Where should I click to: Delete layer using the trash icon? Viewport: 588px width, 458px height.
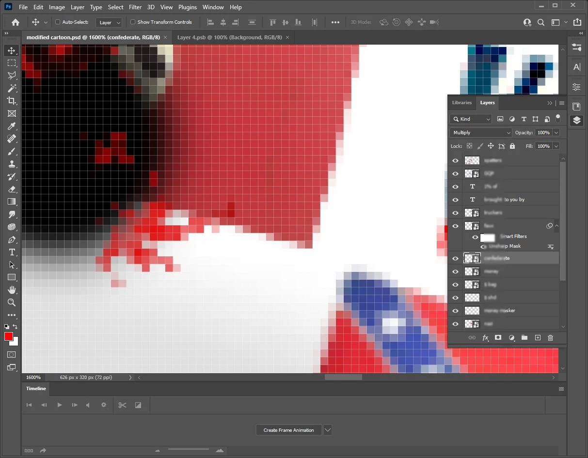(550, 338)
